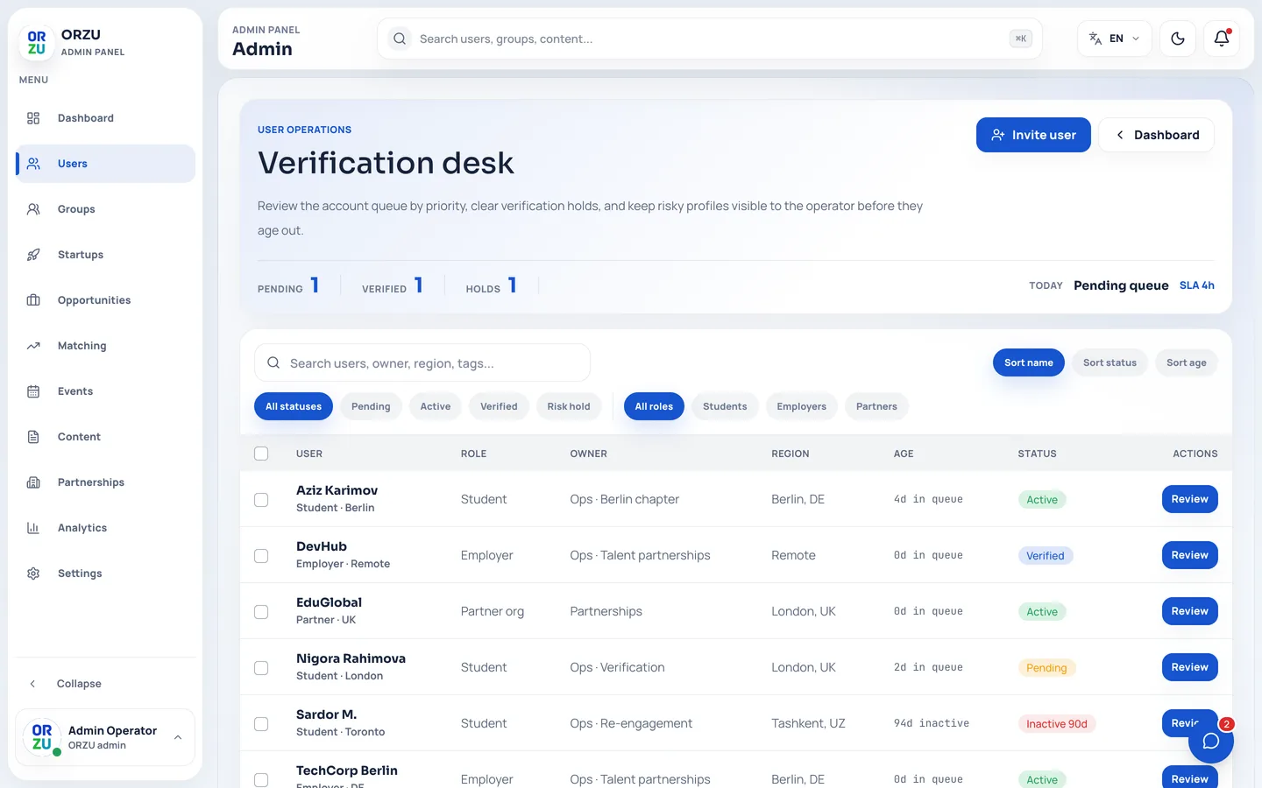The image size is (1262, 788).
Task: Check the Nigora Rahimova row checkbox
Action: tap(261, 667)
